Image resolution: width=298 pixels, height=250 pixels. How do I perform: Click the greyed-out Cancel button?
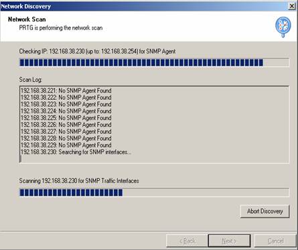[x=275, y=241]
